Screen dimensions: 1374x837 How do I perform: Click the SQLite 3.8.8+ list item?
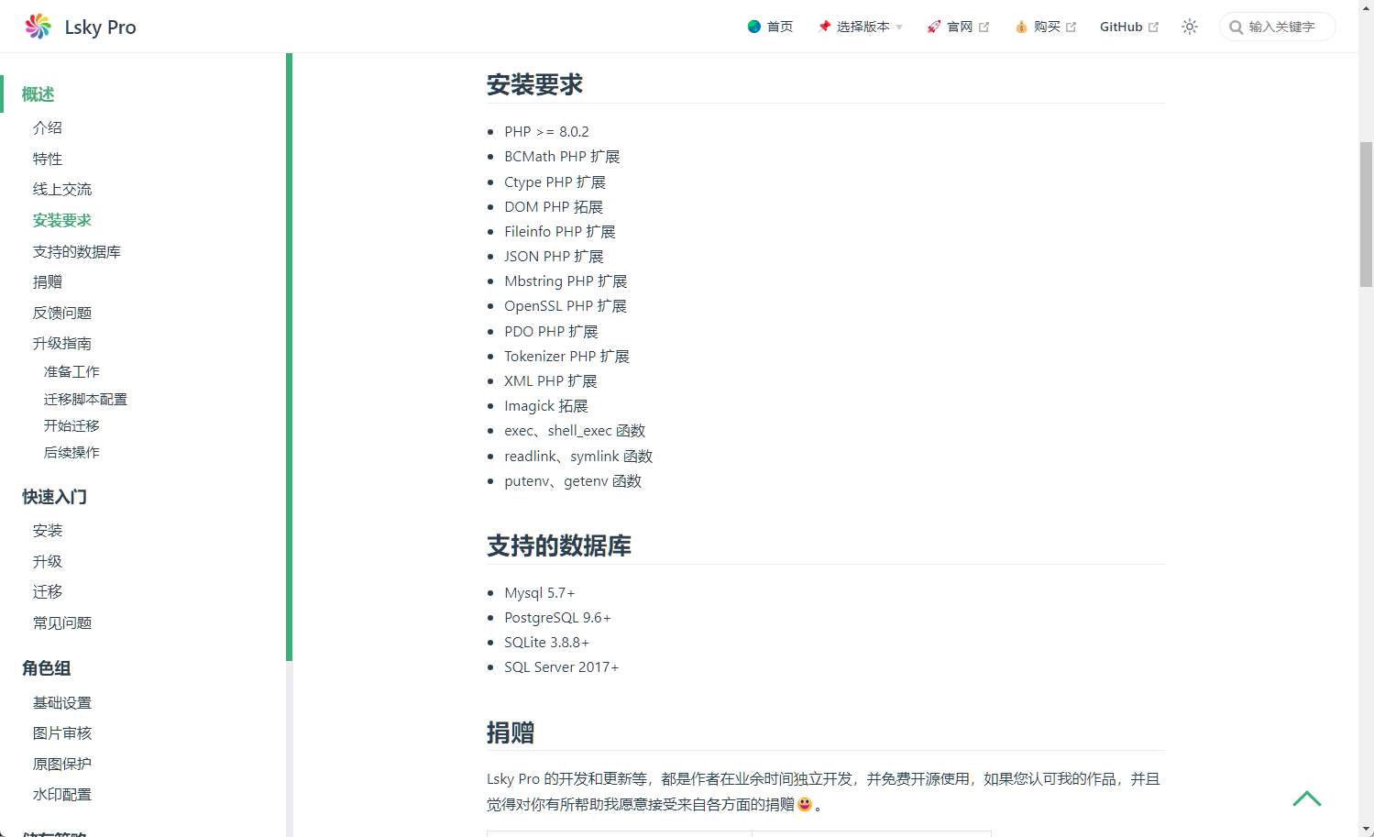(546, 642)
